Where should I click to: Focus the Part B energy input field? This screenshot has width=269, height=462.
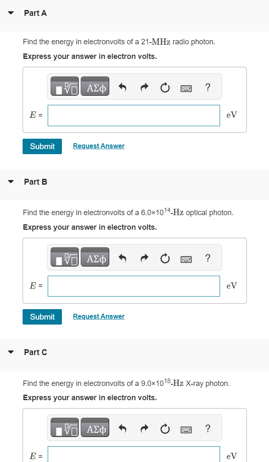click(x=133, y=286)
